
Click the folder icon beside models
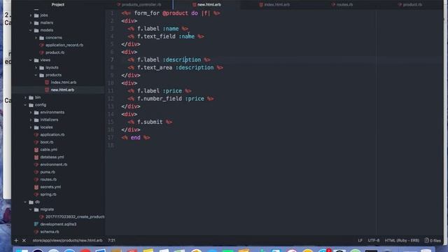coord(36,30)
